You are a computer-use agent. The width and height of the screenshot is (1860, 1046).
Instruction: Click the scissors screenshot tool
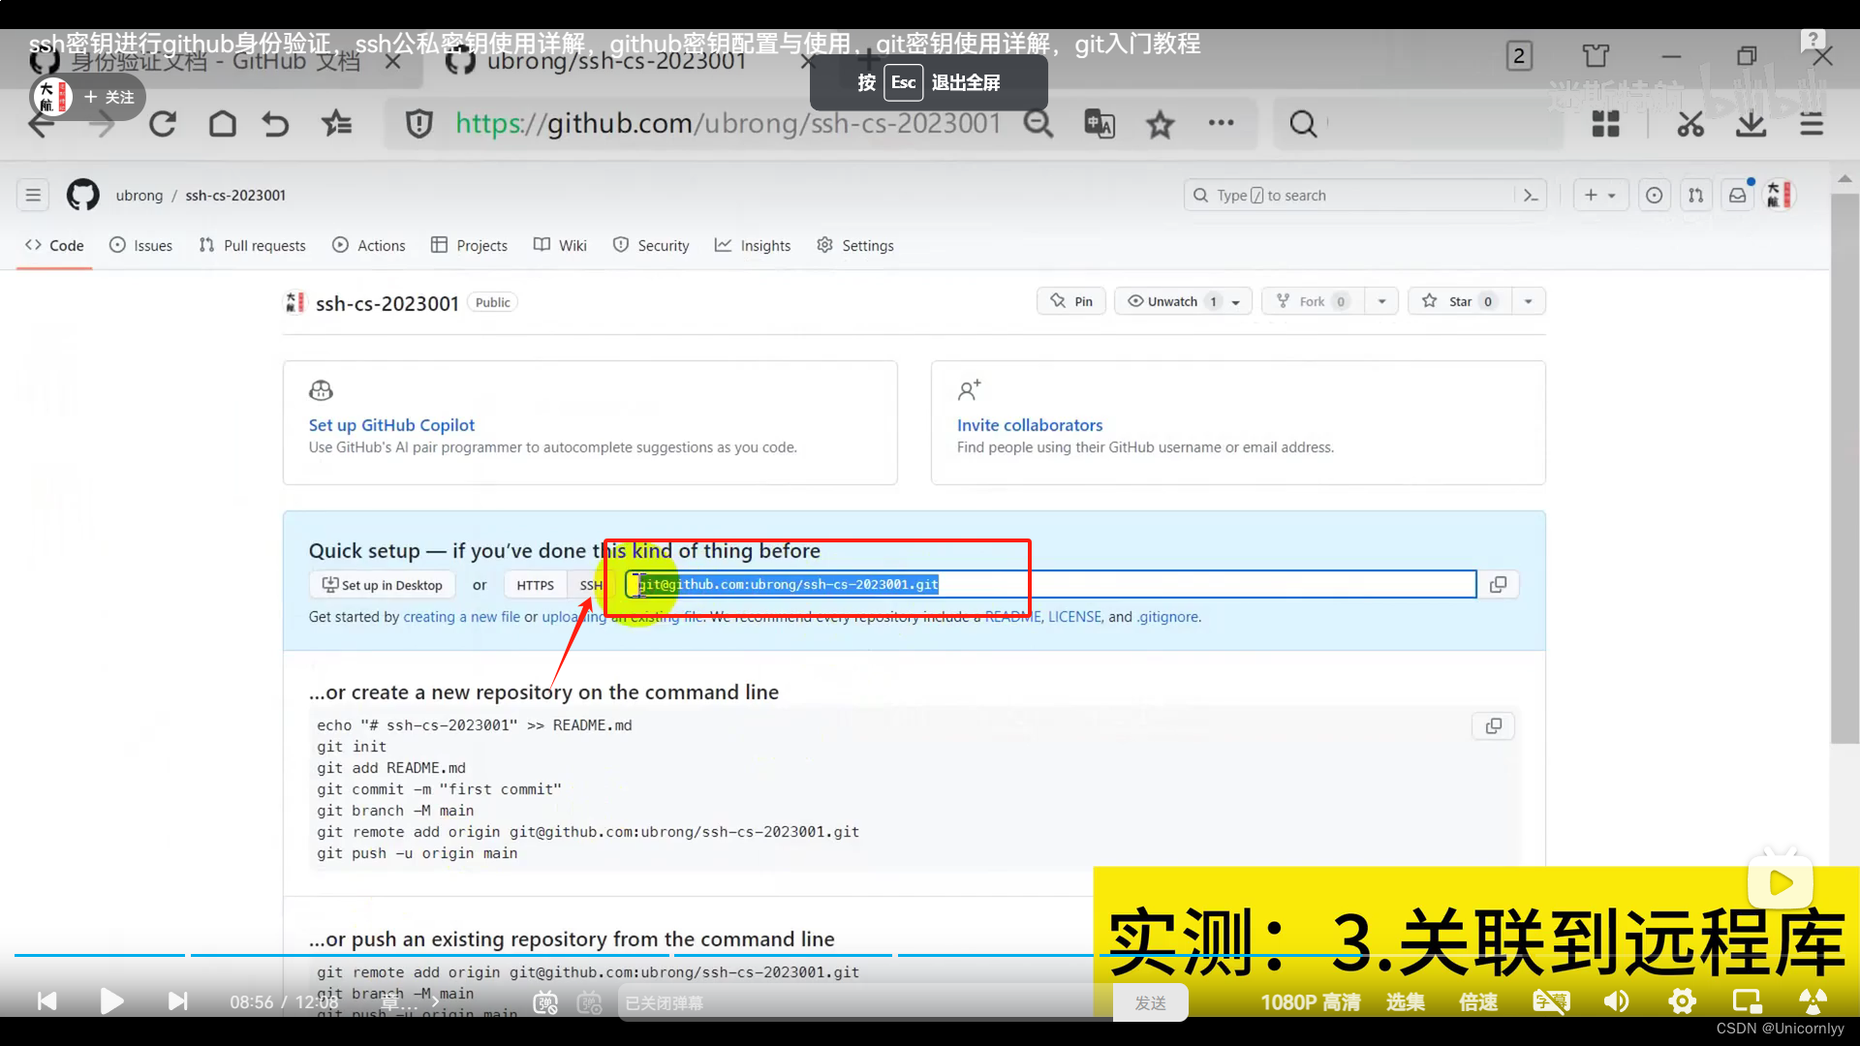[1690, 124]
